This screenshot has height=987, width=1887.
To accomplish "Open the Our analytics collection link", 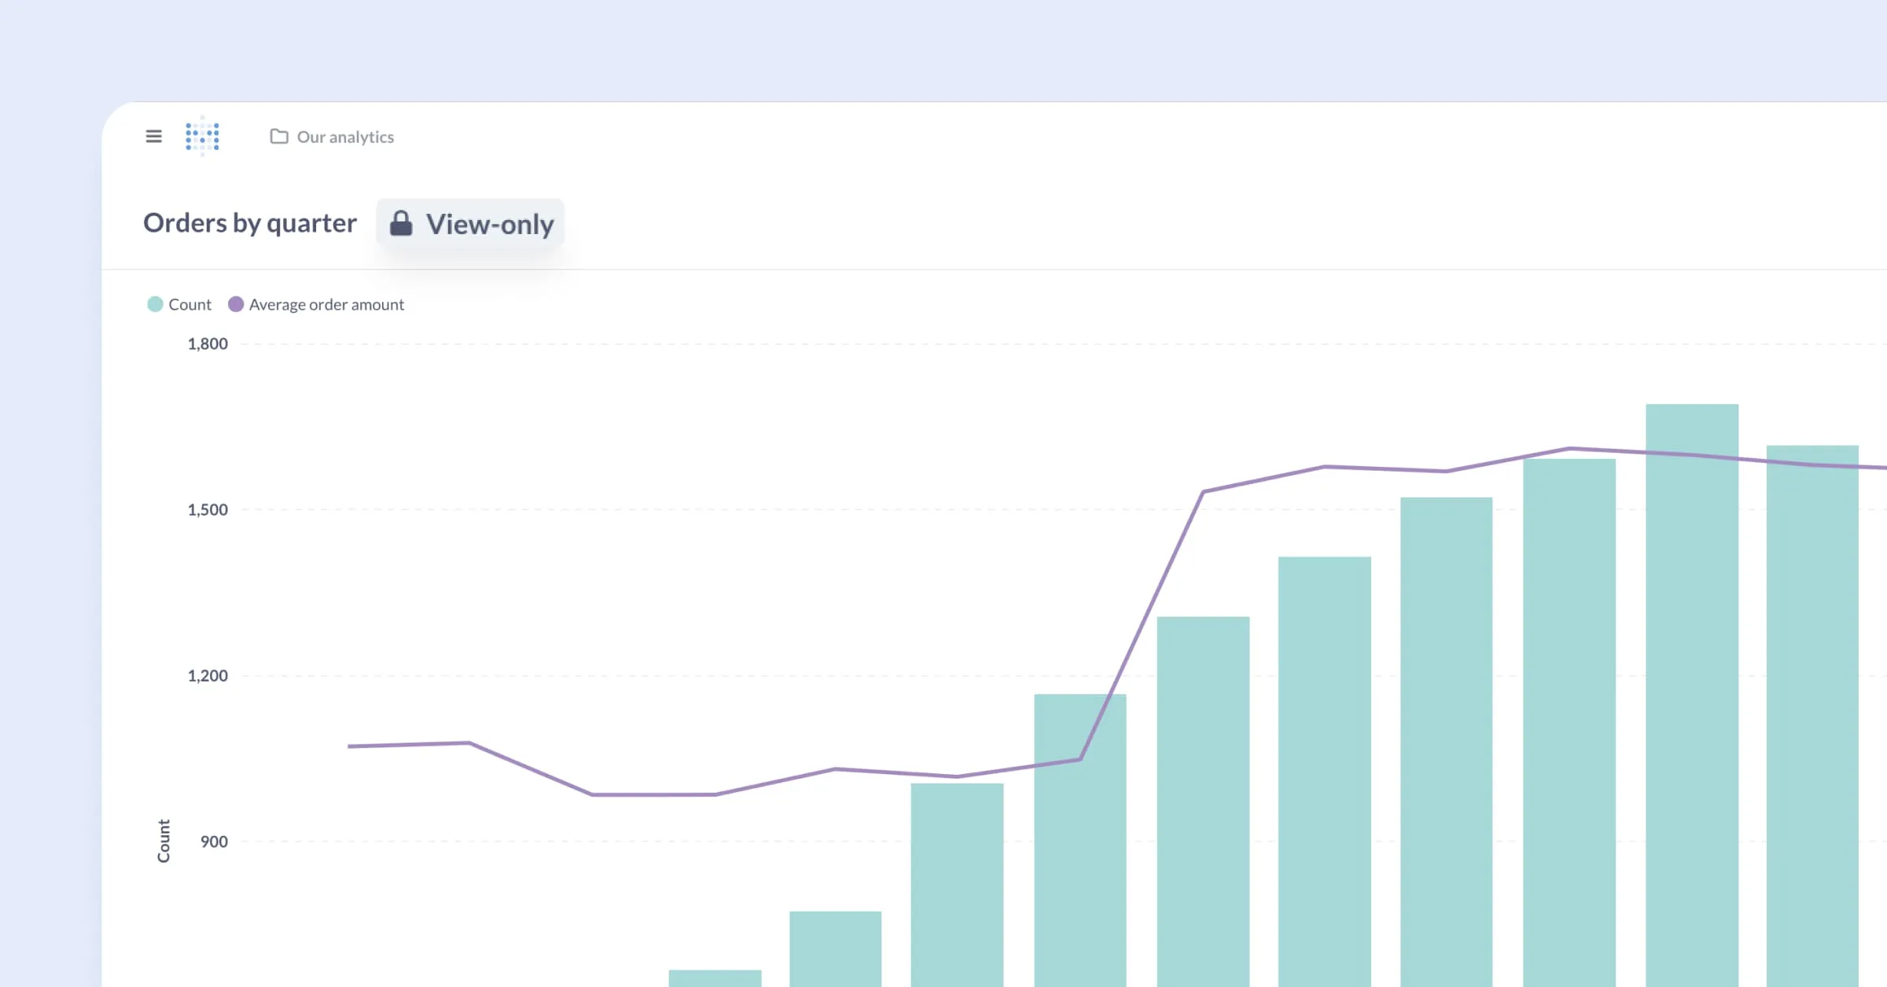I will pyautogui.click(x=345, y=138).
